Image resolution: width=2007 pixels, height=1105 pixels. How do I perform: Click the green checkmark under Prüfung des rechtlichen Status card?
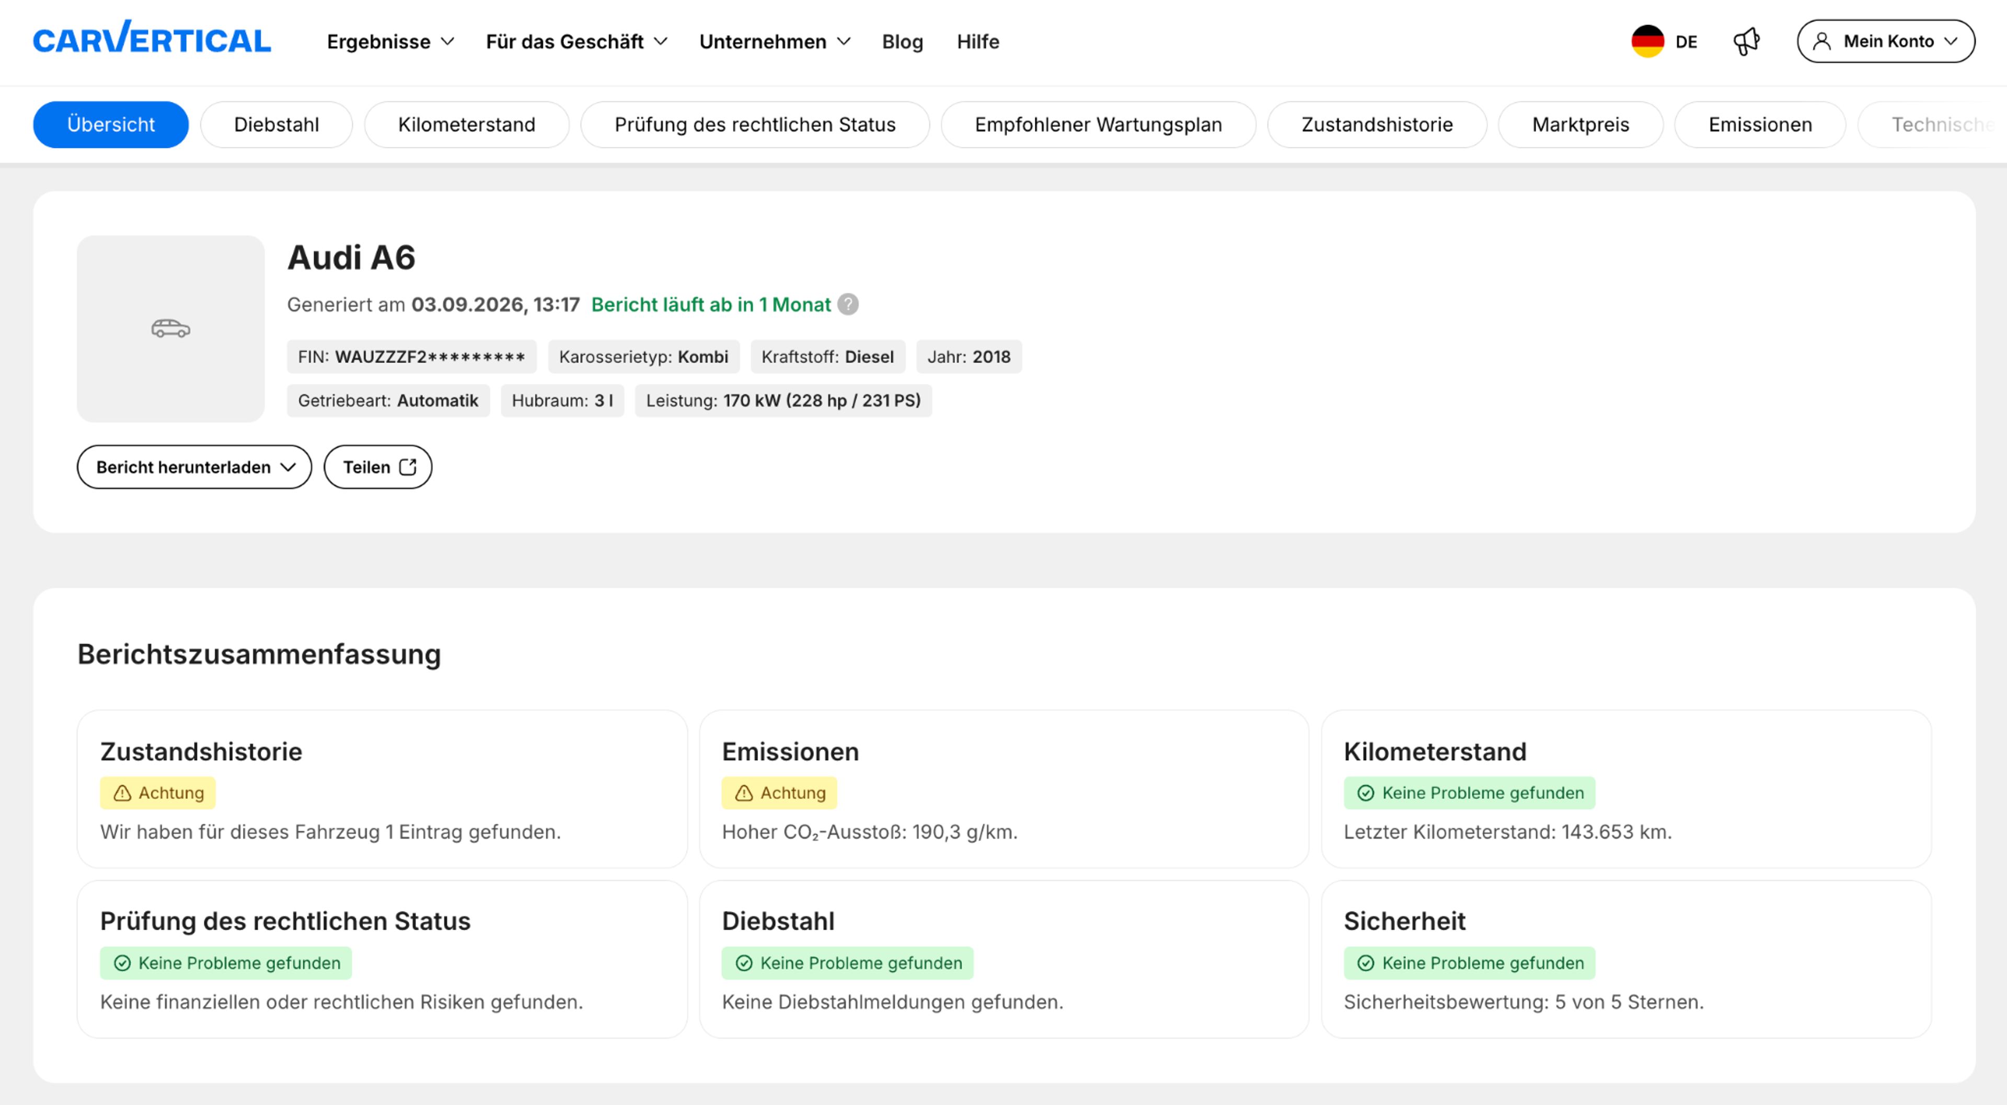pos(122,963)
